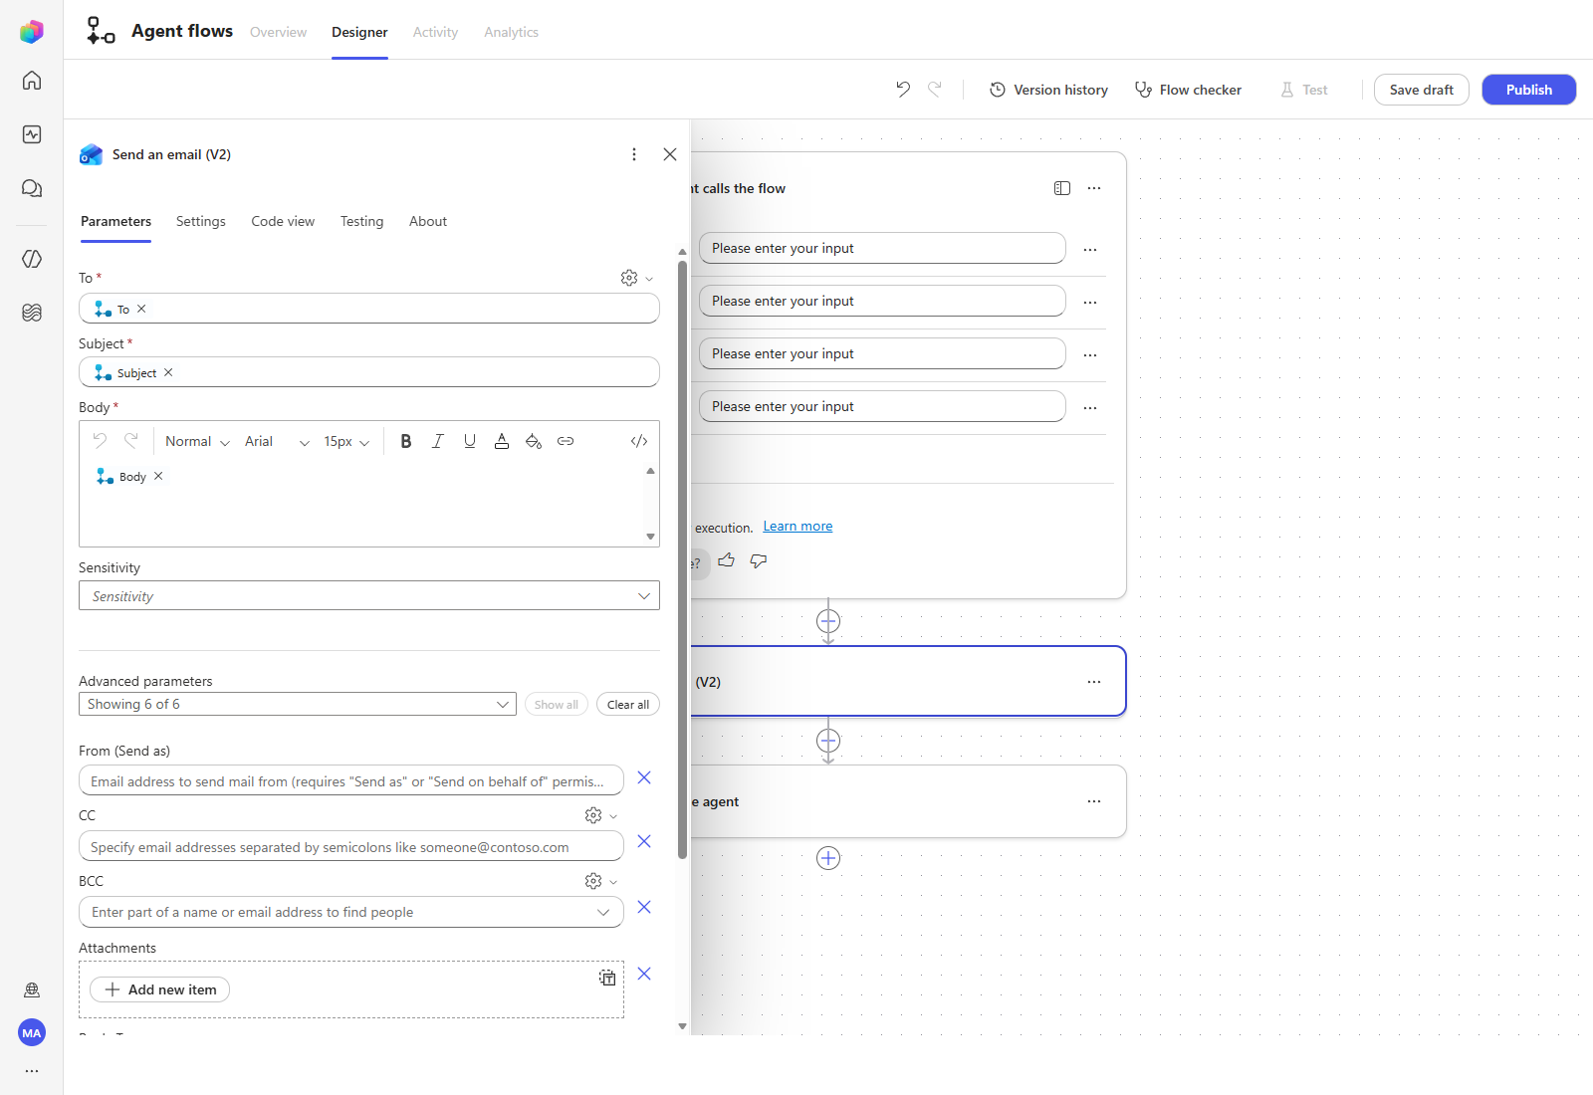The height and width of the screenshot is (1095, 1593).
Task: Redo the flow change in toolbar
Action: click(x=935, y=89)
